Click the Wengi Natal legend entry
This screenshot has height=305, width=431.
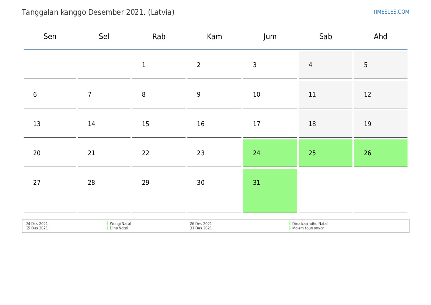(x=120, y=223)
